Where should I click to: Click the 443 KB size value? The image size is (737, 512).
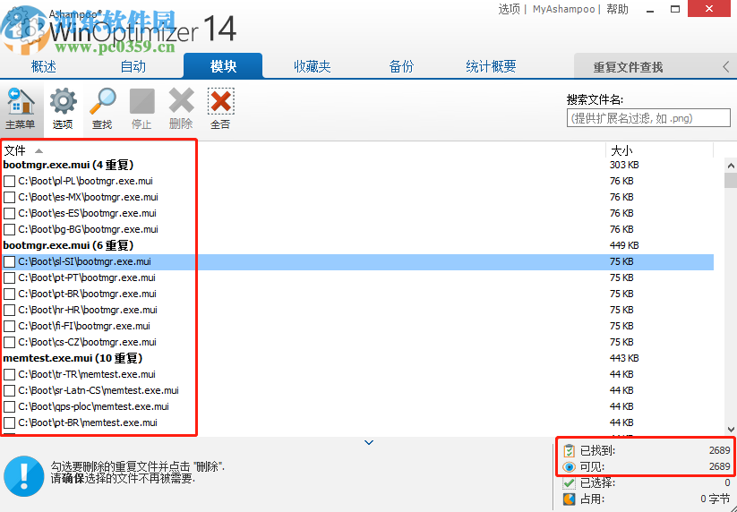click(624, 358)
